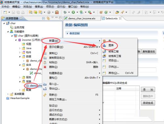Open dropdown next to New class icon
Image resolution: width=164 pixels, height=124 pixels.
pos(110,12)
